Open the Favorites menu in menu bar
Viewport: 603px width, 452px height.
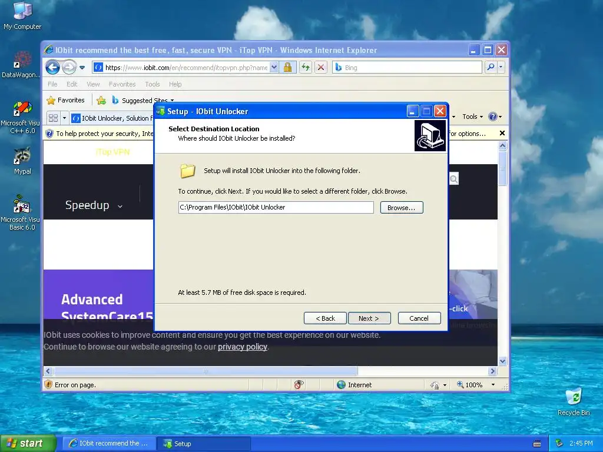122,84
